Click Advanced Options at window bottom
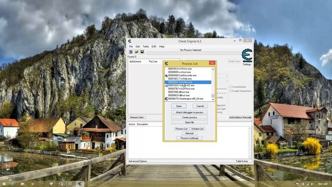 click(137, 162)
